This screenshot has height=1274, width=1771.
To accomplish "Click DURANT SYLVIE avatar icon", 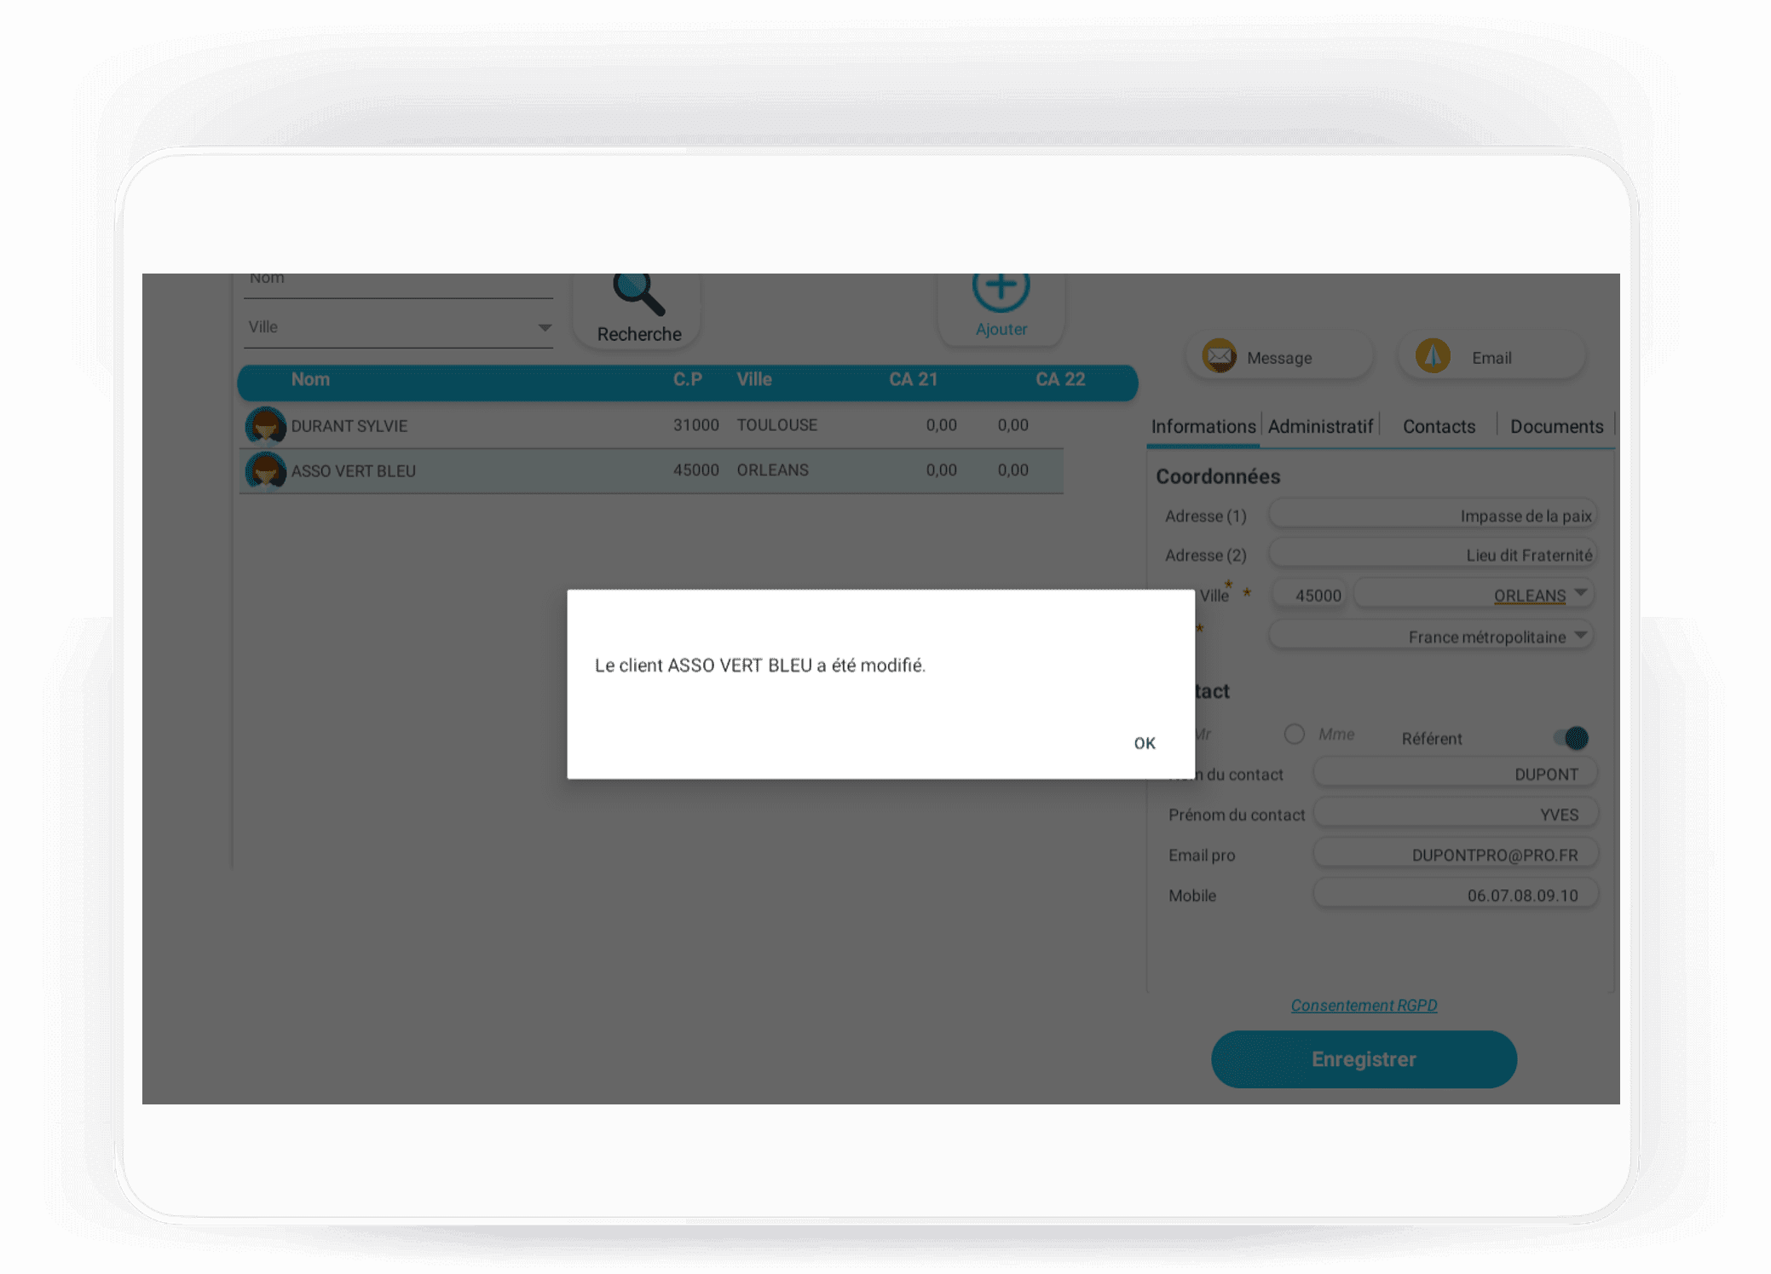I will [x=265, y=424].
